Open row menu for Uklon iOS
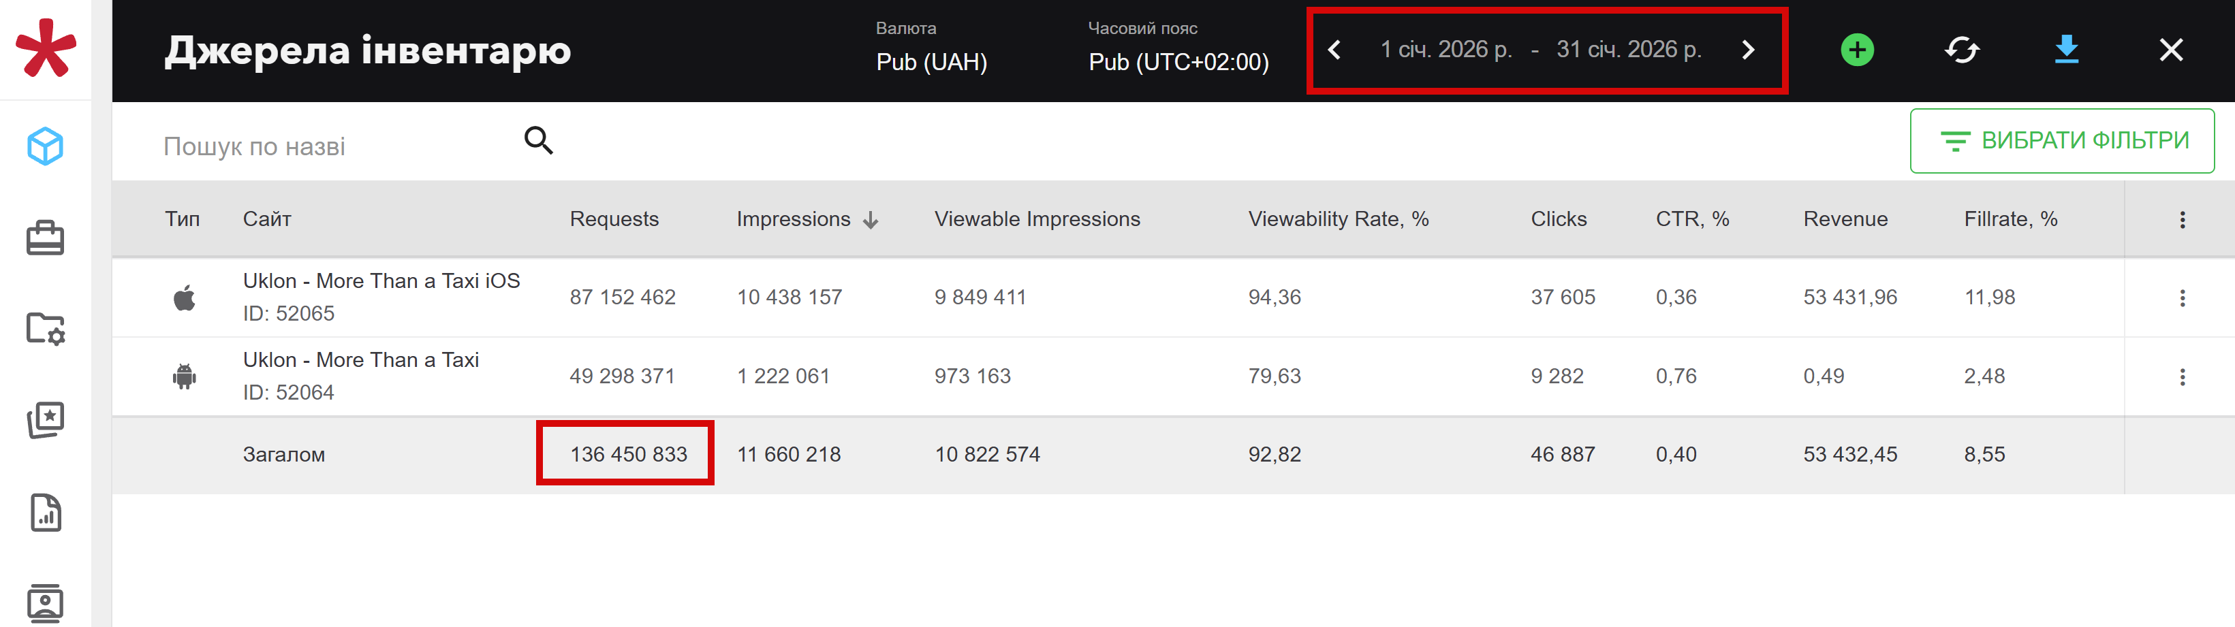Image resolution: width=2235 pixels, height=627 pixels. point(2182,298)
